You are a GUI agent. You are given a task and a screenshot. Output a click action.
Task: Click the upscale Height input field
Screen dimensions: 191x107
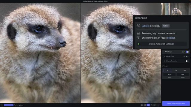[x=183, y=75]
